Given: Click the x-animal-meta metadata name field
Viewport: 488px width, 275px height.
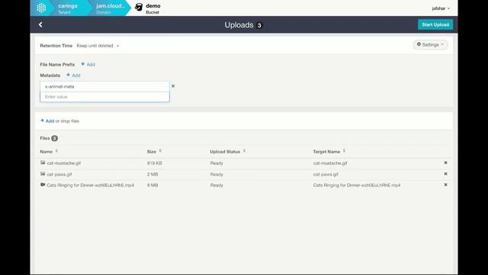Looking at the screenshot, I should click(104, 86).
